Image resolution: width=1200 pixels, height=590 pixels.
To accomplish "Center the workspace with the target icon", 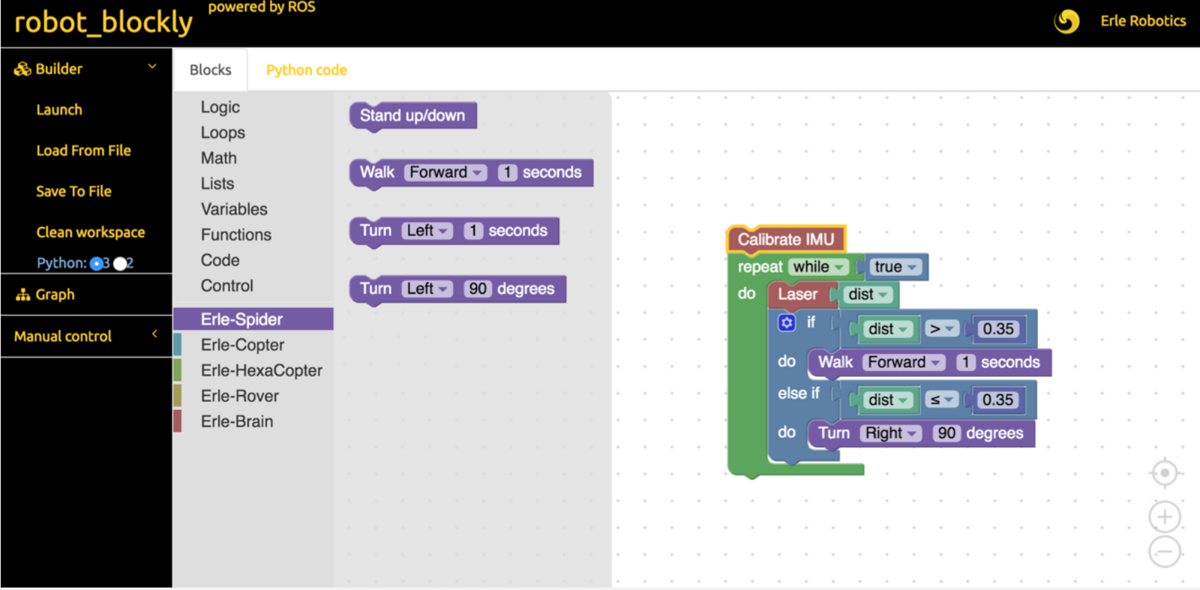I will 1164,473.
